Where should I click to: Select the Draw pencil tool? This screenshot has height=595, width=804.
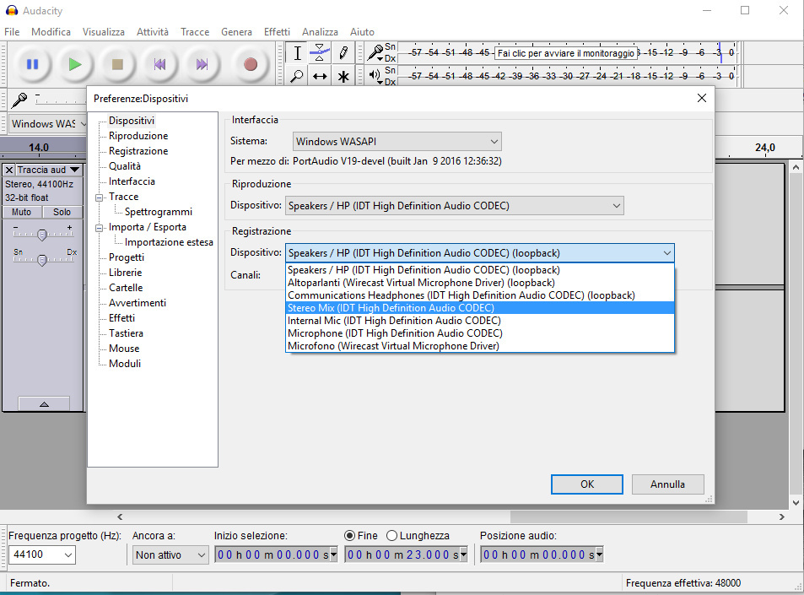pos(343,53)
